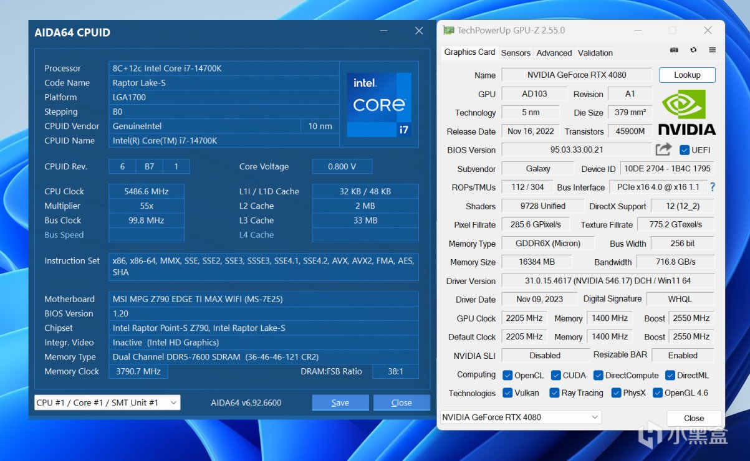
Task: Click Save in AIDA64 CPUID
Action: click(340, 402)
